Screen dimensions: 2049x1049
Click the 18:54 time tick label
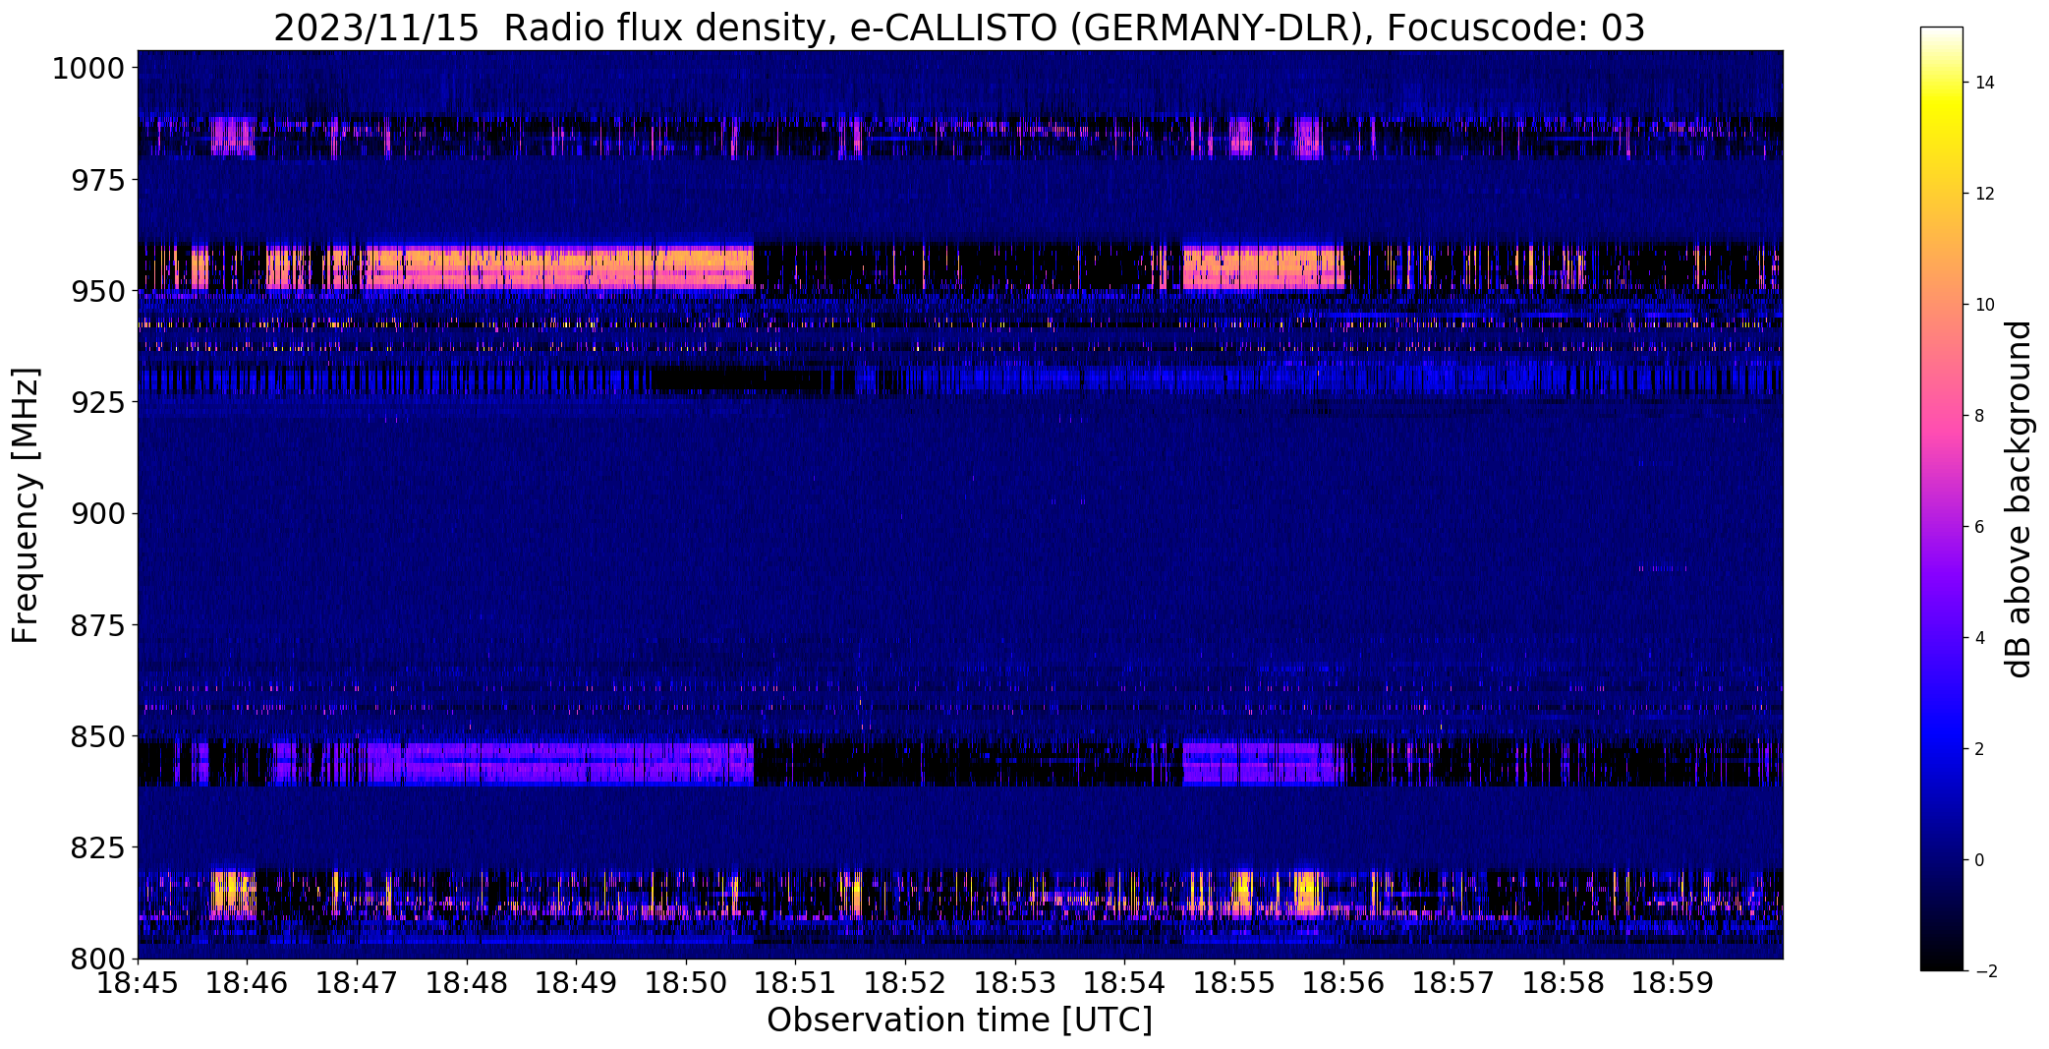coord(1124,983)
